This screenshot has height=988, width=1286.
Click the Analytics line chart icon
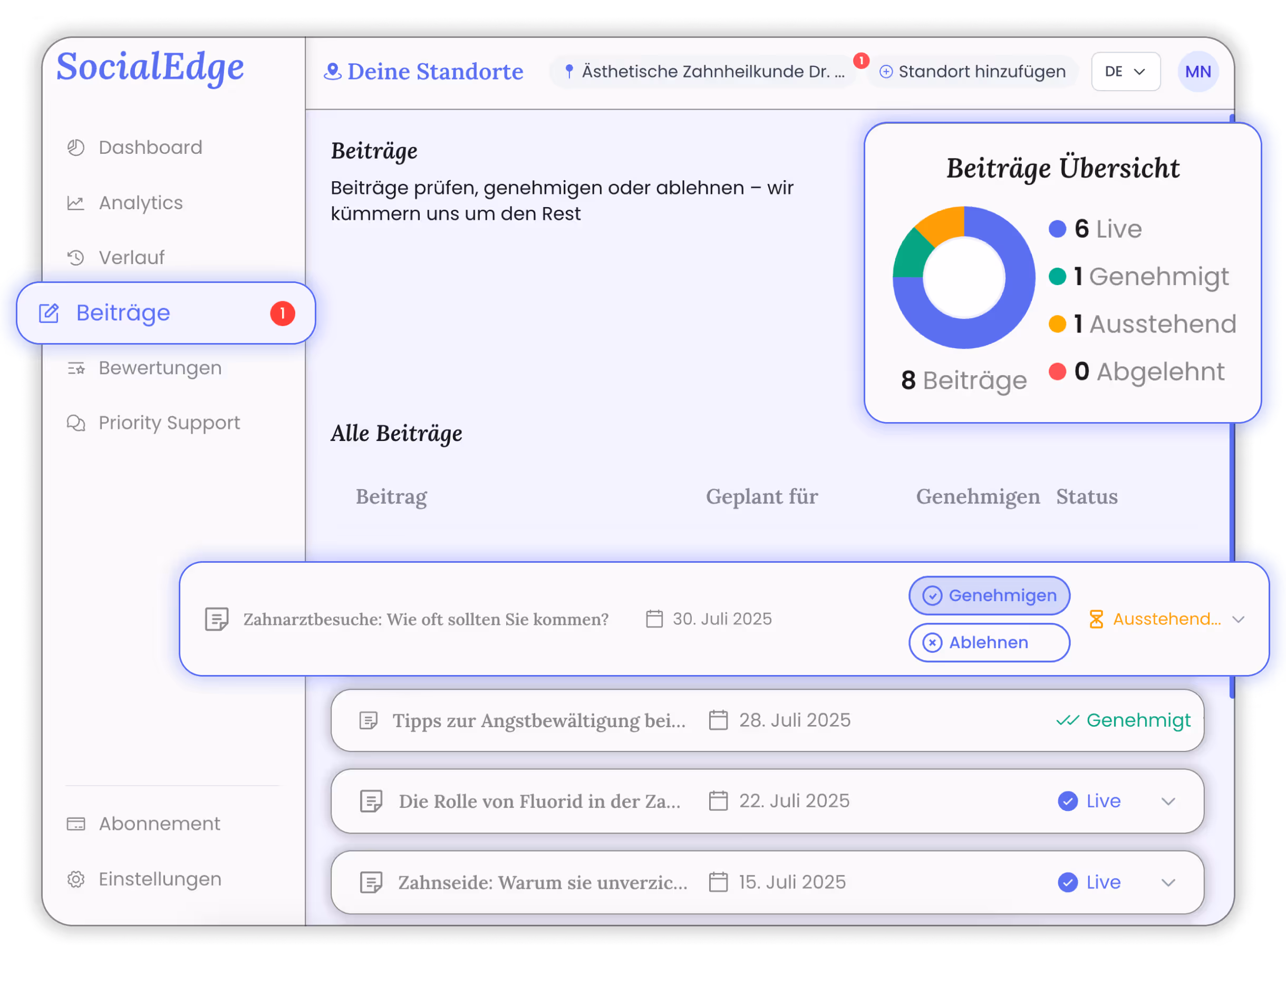click(x=76, y=203)
